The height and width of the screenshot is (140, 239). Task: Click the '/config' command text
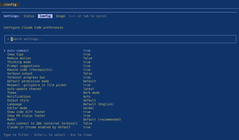point(10,5)
